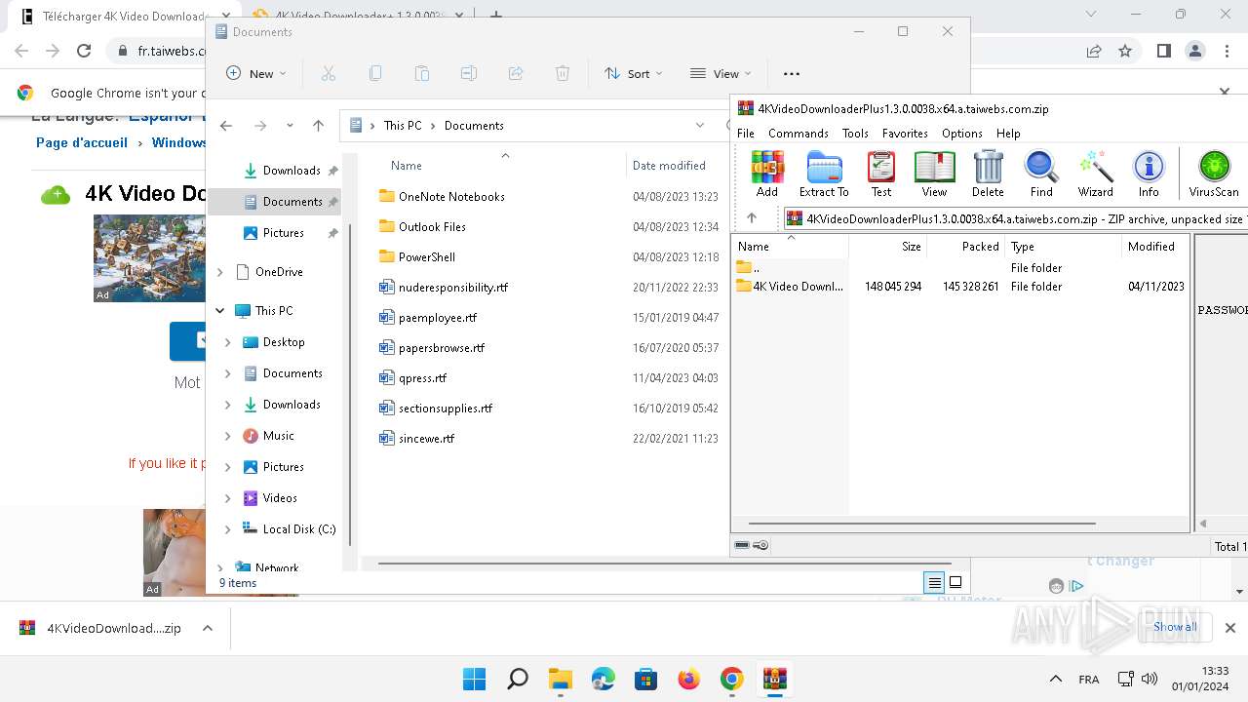1248x702 pixels.
Task: Open Firefox from the taskbar
Action: [688, 679]
